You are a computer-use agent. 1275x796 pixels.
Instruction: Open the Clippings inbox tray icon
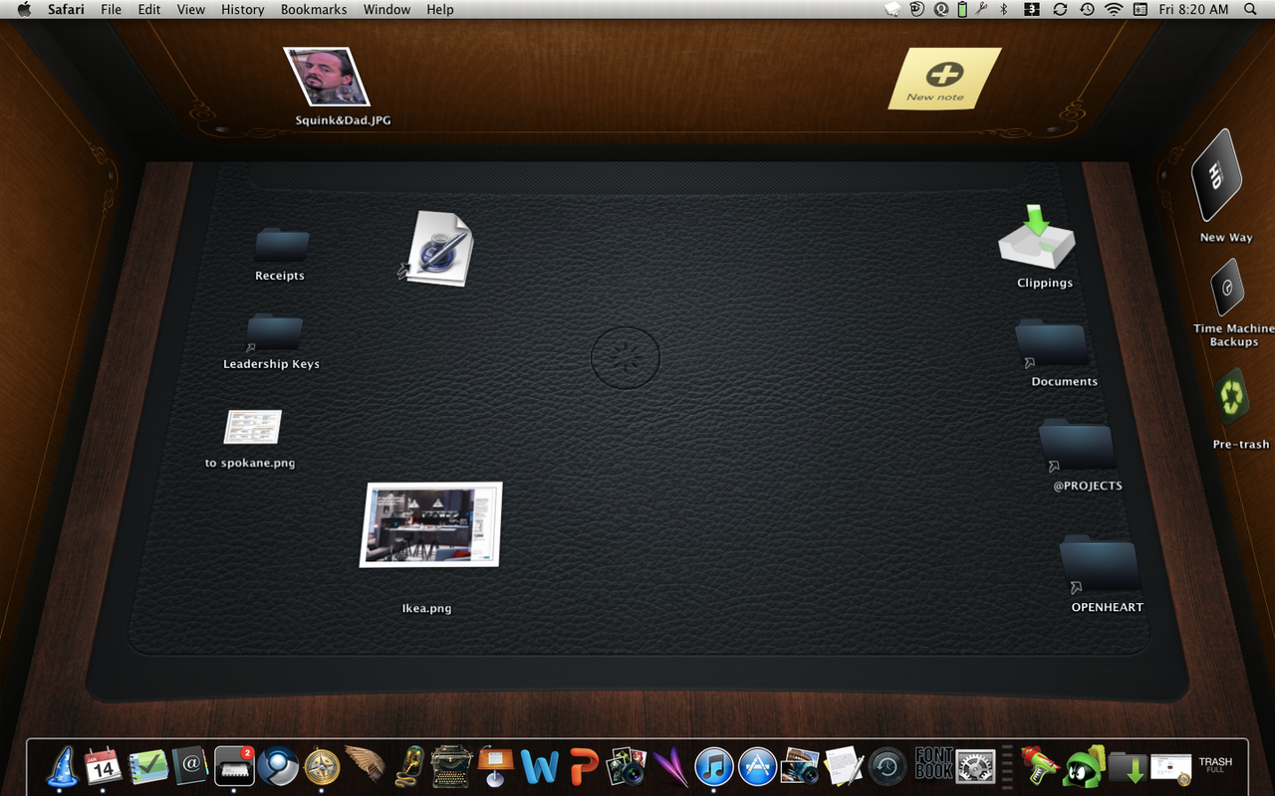click(x=1037, y=237)
